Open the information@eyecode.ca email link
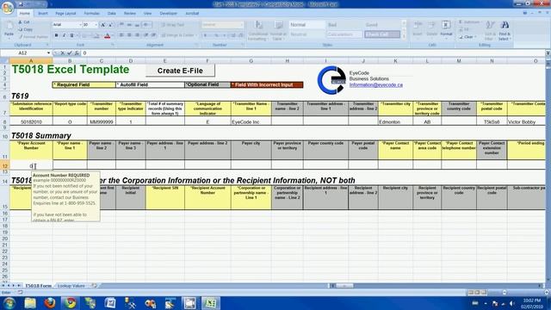The image size is (551, 310). (x=376, y=85)
